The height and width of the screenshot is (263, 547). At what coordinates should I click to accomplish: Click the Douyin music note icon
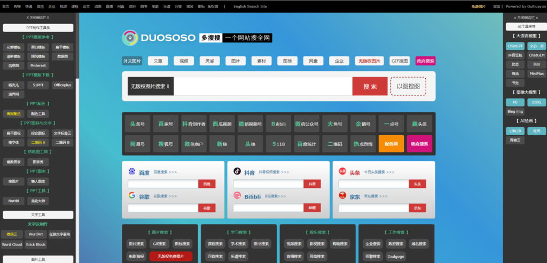click(x=237, y=171)
